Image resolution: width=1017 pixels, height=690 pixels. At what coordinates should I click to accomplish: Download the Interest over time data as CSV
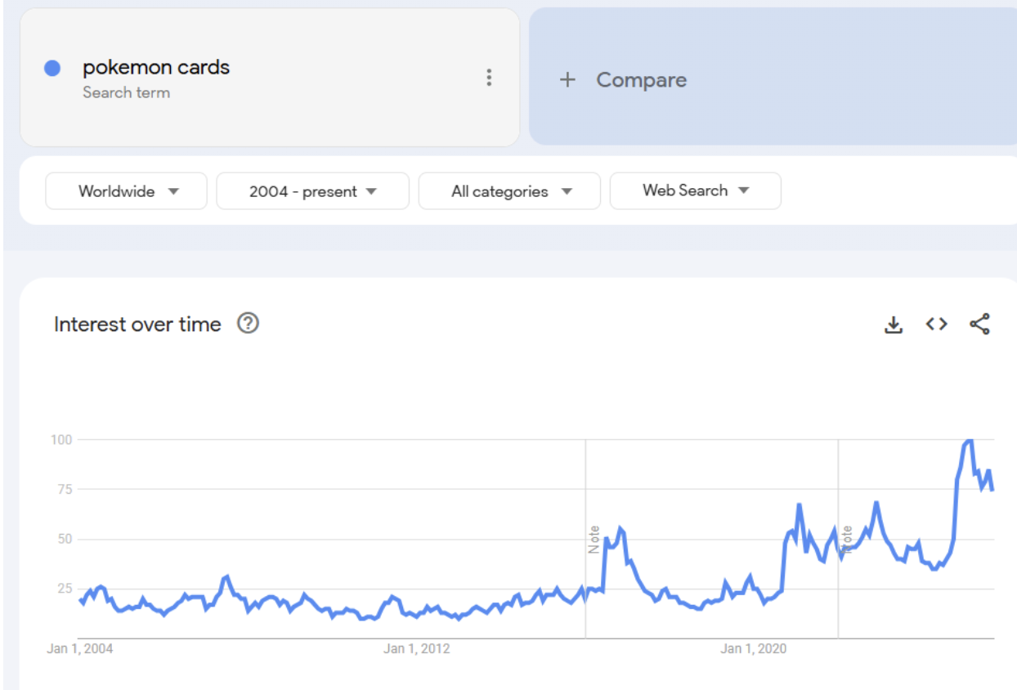894,325
